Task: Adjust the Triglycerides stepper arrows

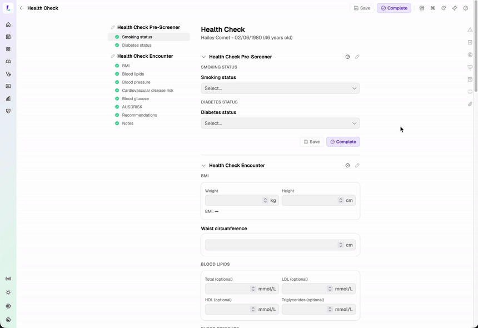Action: point(330,309)
